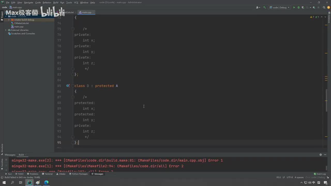Click the warnings count indicator showing 7
The height and width of the screenshot is (186, 331).
(x=312, y=17)
